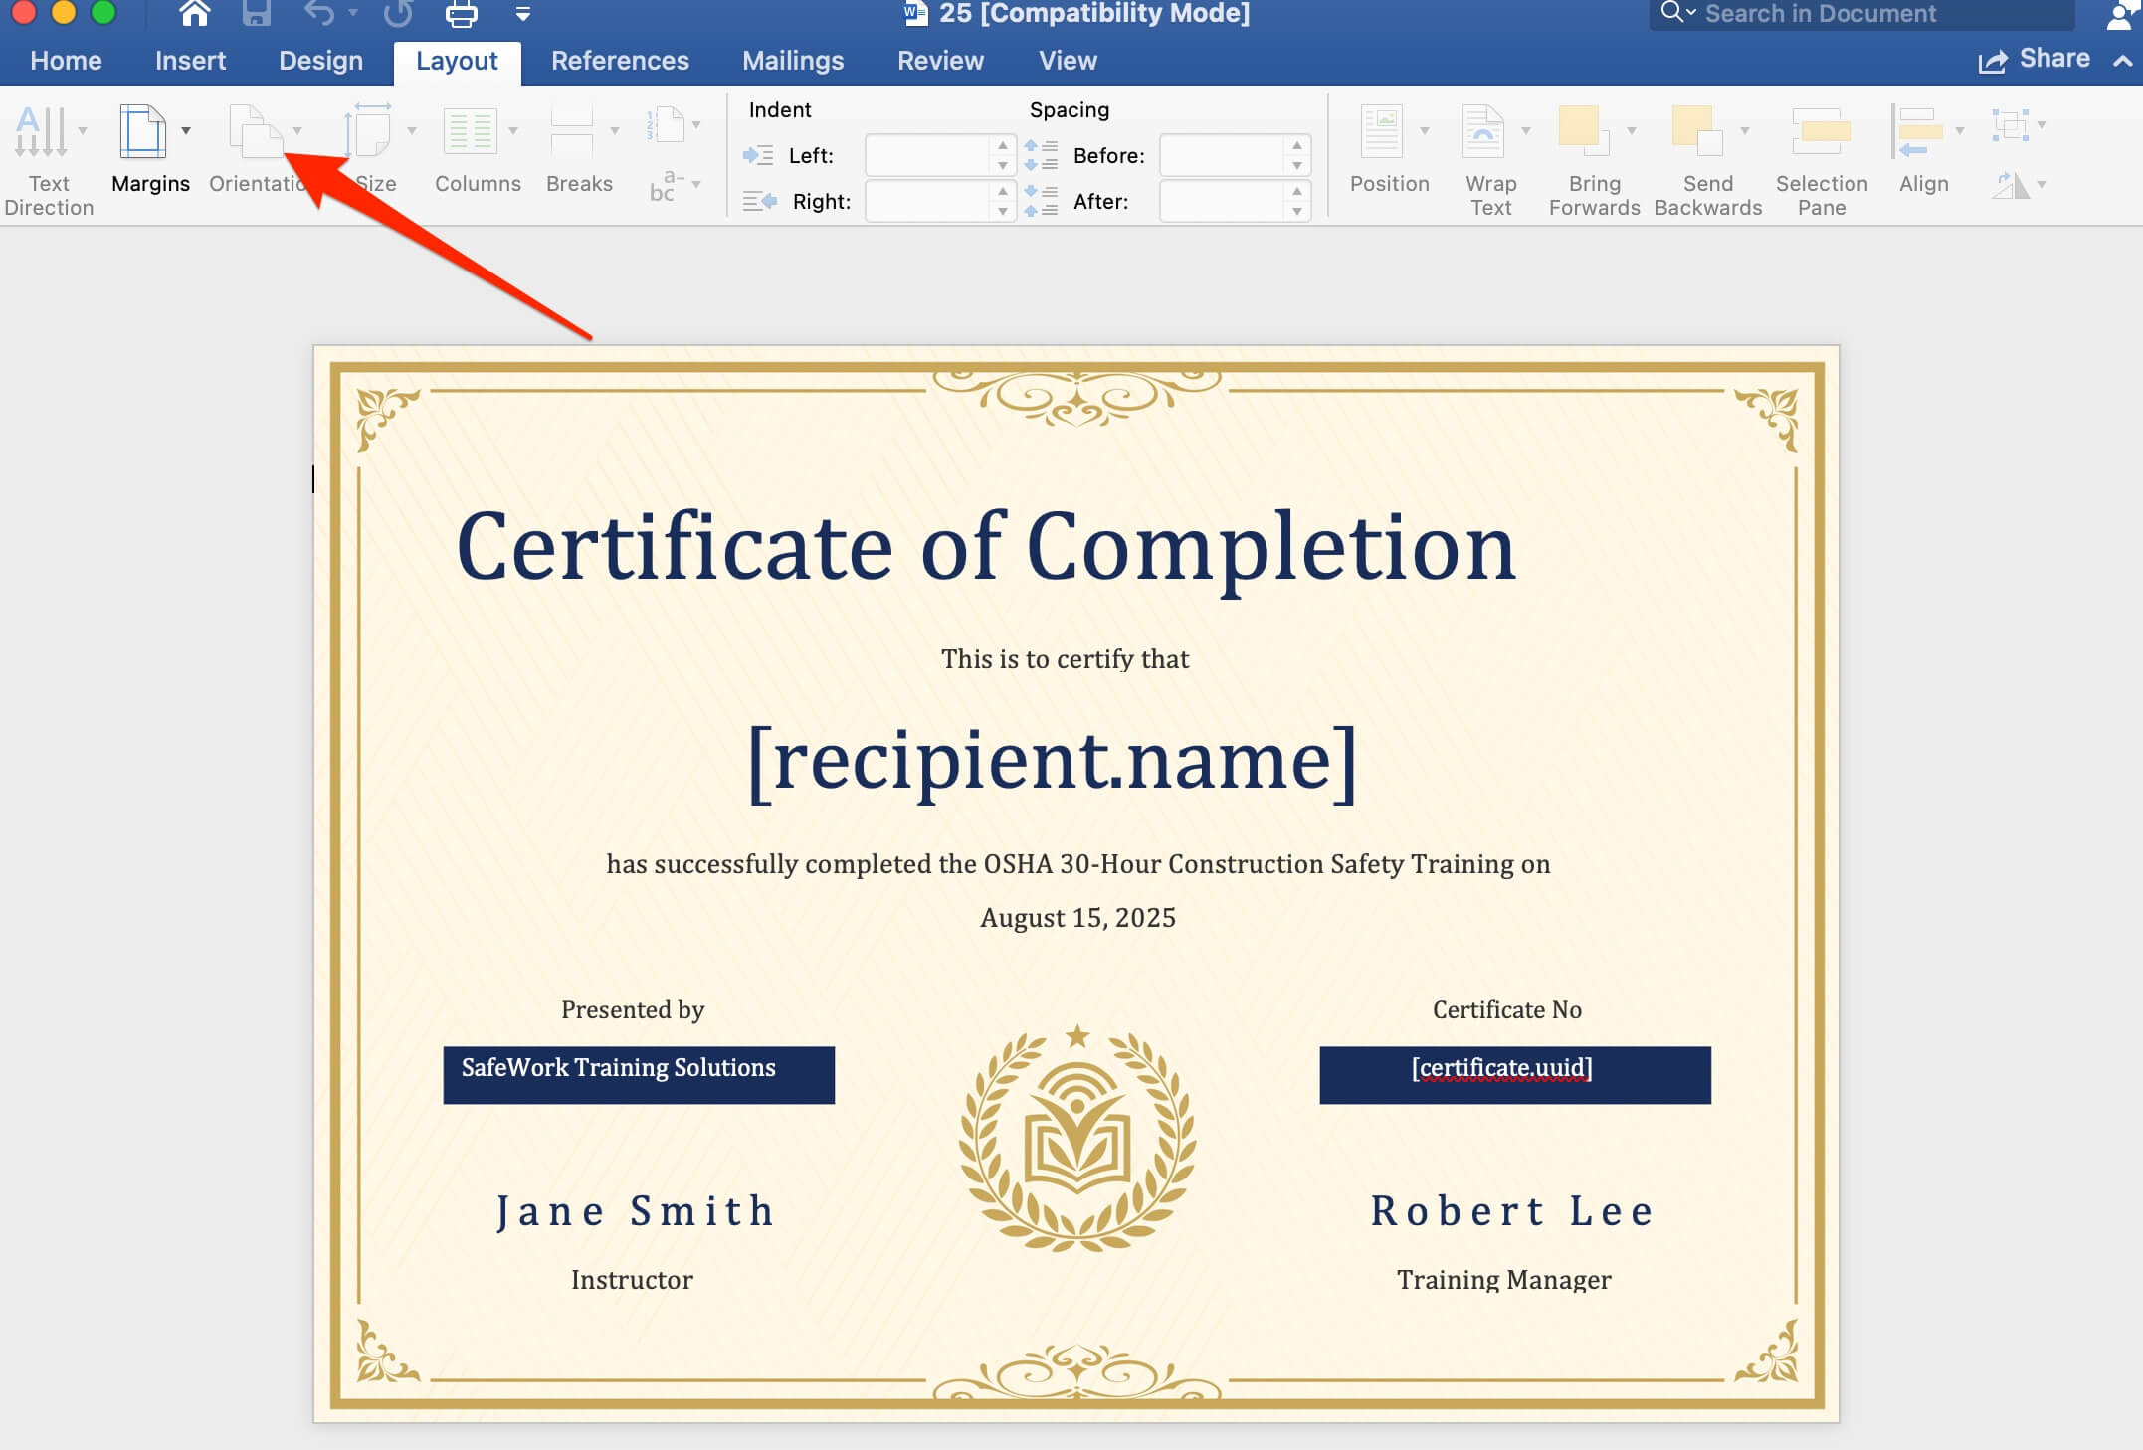Click the Wrap Text icon
Image resolution: width=2143 pixels, height=1450 pixels.
coord(1482,131)
